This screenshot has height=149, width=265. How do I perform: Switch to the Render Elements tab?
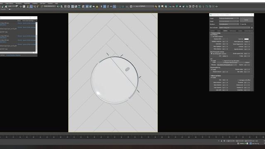tap(248, 31)
